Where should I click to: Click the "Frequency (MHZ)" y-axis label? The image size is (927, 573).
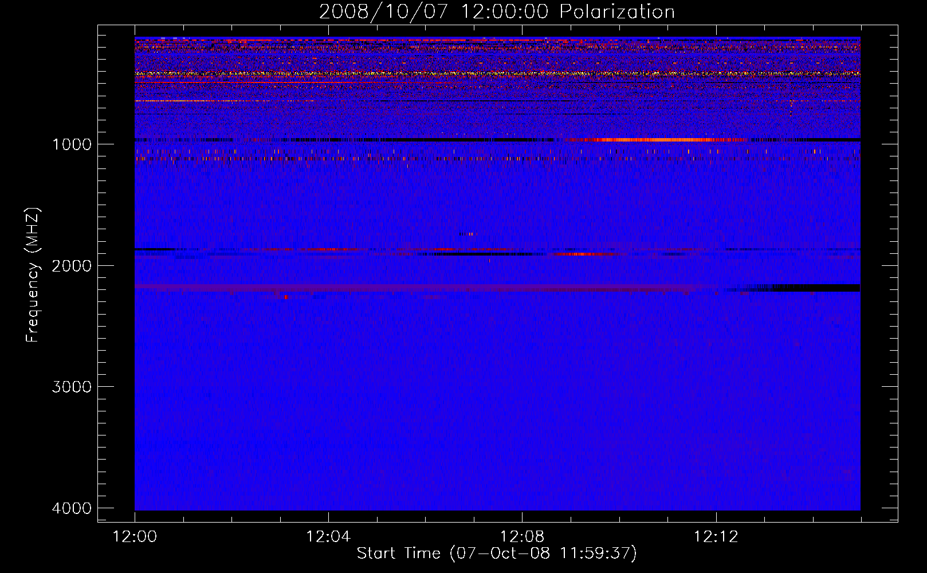[x=33, y=274]
